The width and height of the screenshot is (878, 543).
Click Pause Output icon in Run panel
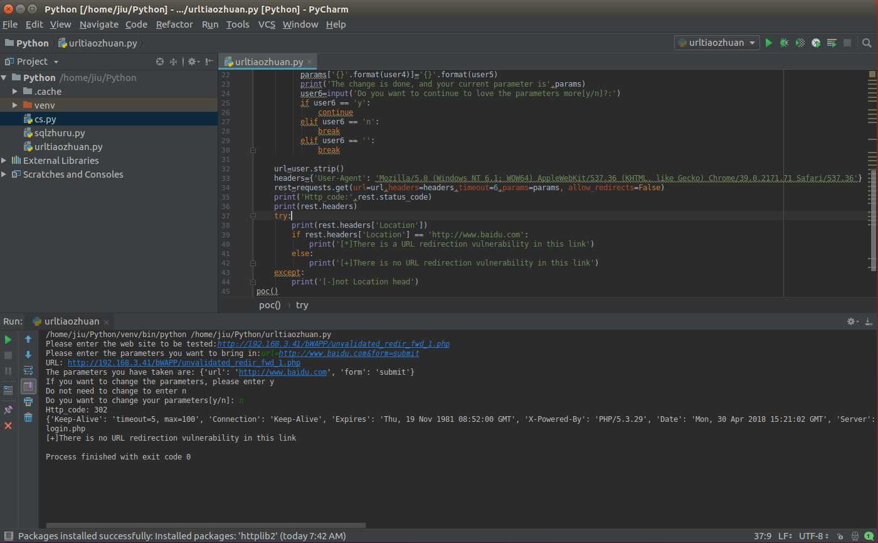[x=8, y=371]
